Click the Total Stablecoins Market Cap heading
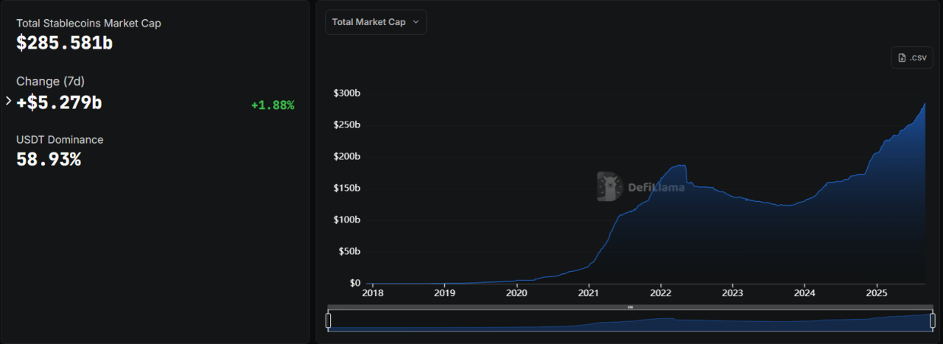The image size is (943, 344). (88, 23)
